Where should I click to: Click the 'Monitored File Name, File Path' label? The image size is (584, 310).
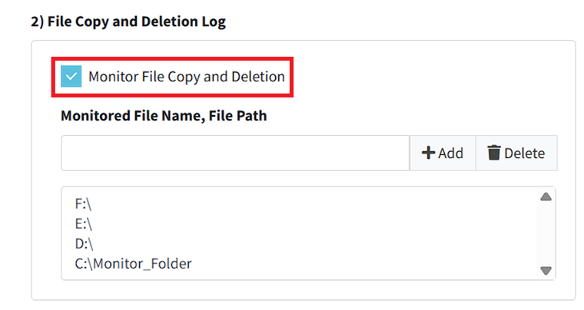click(163, 116)
